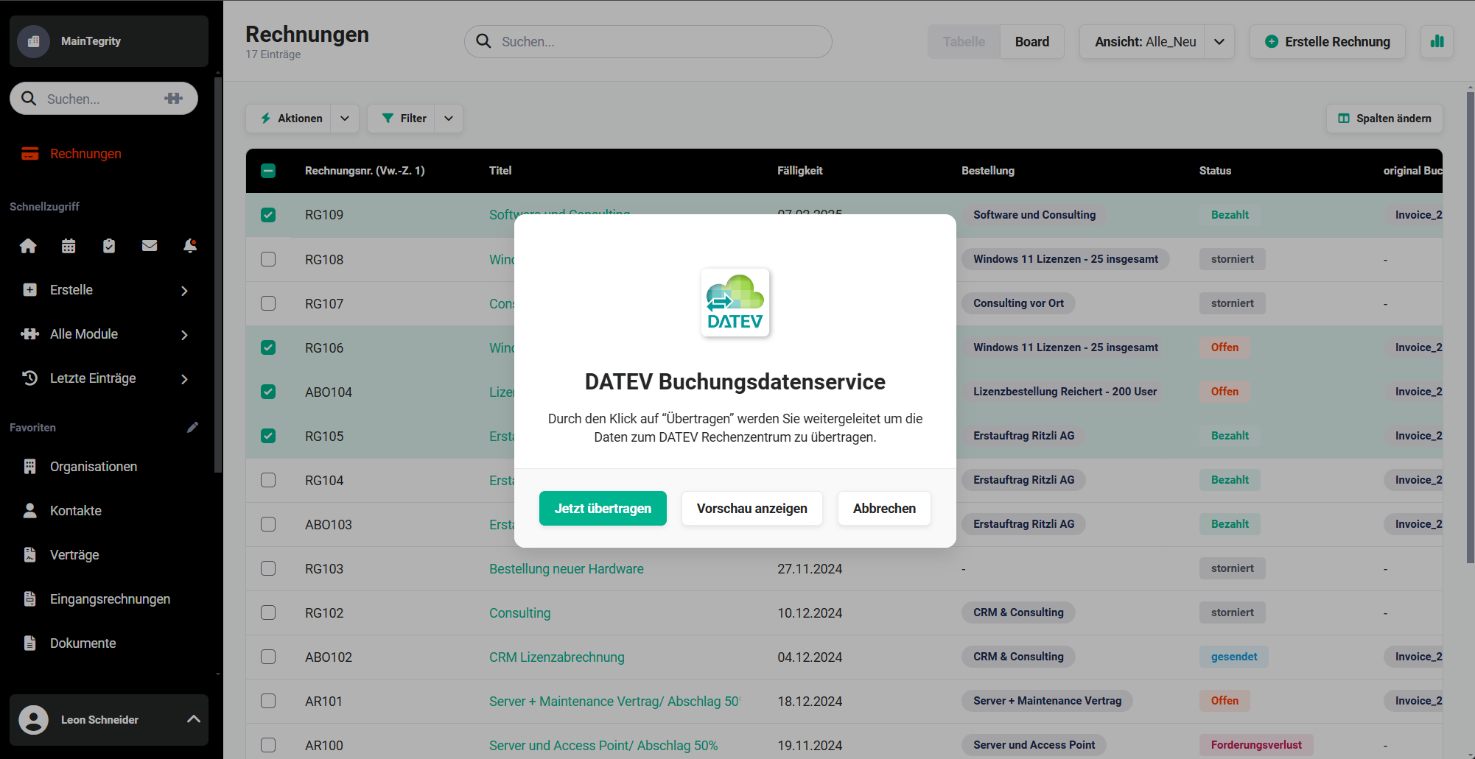
Task: Click Erstelle Rechnung button
Action: pyautogui.click(x=1328, y=42)
